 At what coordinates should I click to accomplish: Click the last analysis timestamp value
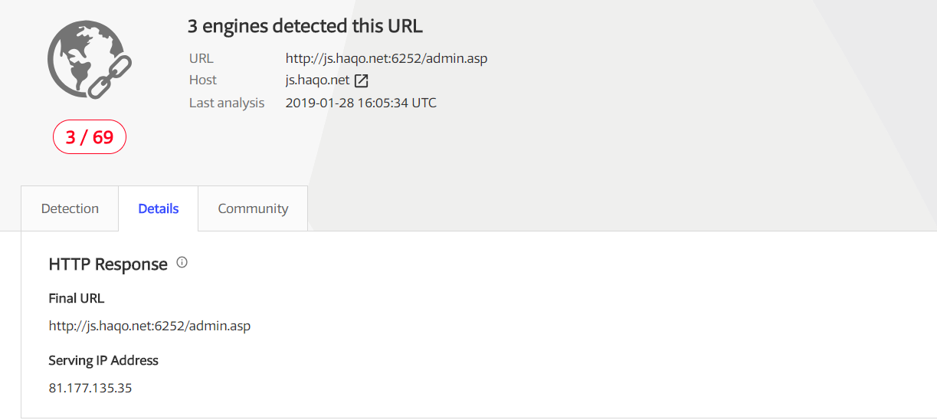pos(361,103)
